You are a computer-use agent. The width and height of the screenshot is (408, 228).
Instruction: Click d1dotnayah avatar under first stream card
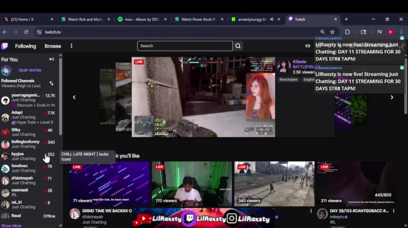tap(75, 214)
